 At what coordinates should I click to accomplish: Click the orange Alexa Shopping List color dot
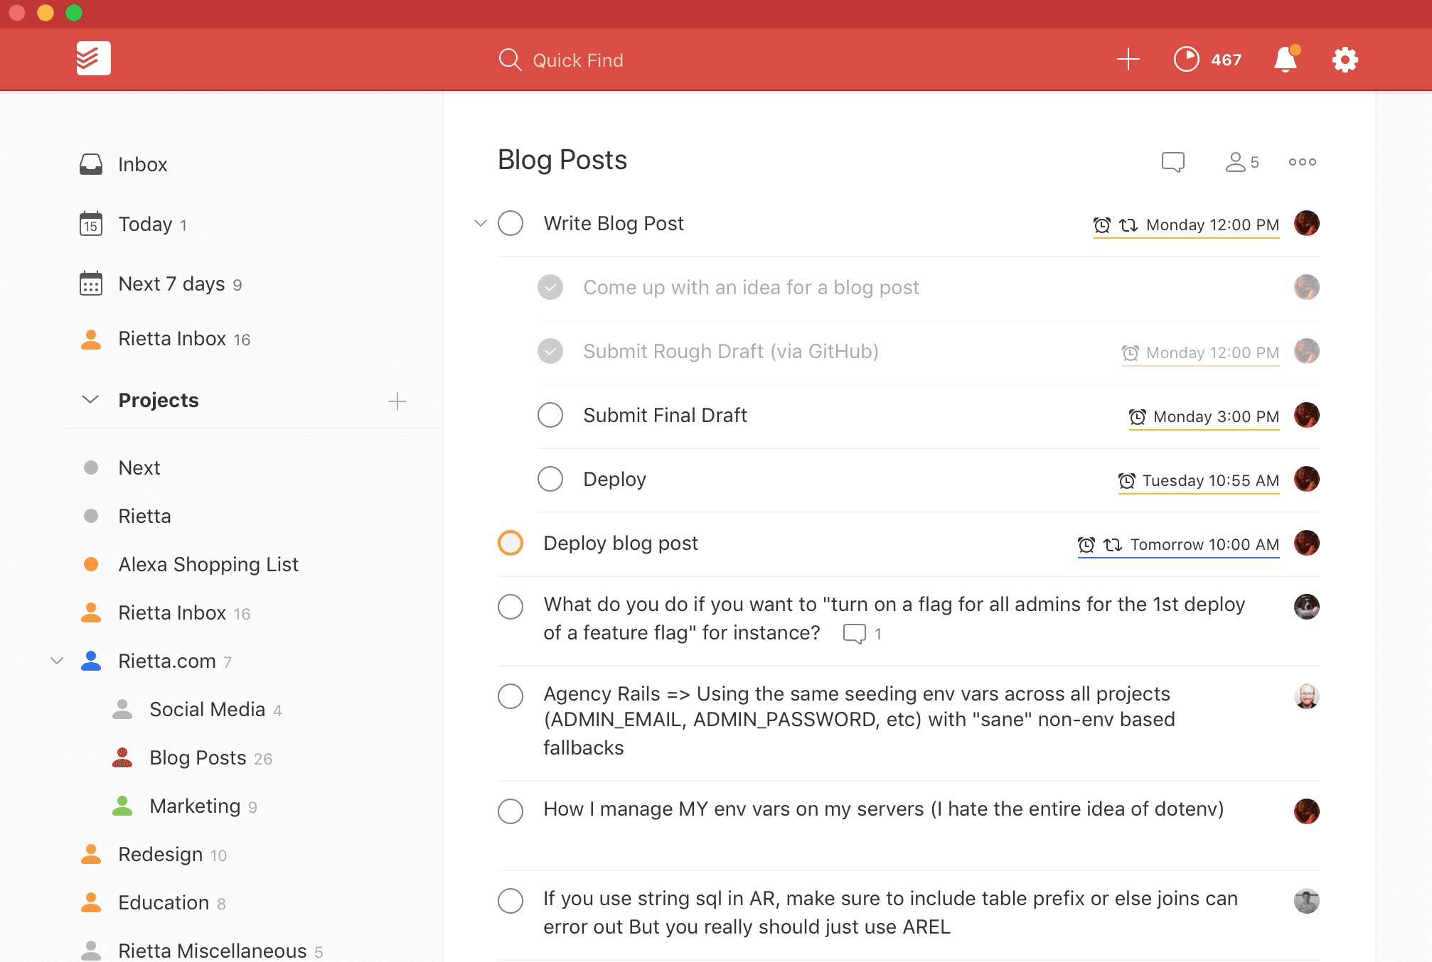click(91, 564)
